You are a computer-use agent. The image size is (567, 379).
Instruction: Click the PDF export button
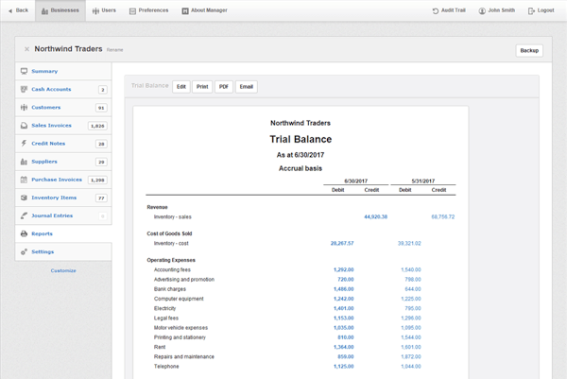pos(224,87)
